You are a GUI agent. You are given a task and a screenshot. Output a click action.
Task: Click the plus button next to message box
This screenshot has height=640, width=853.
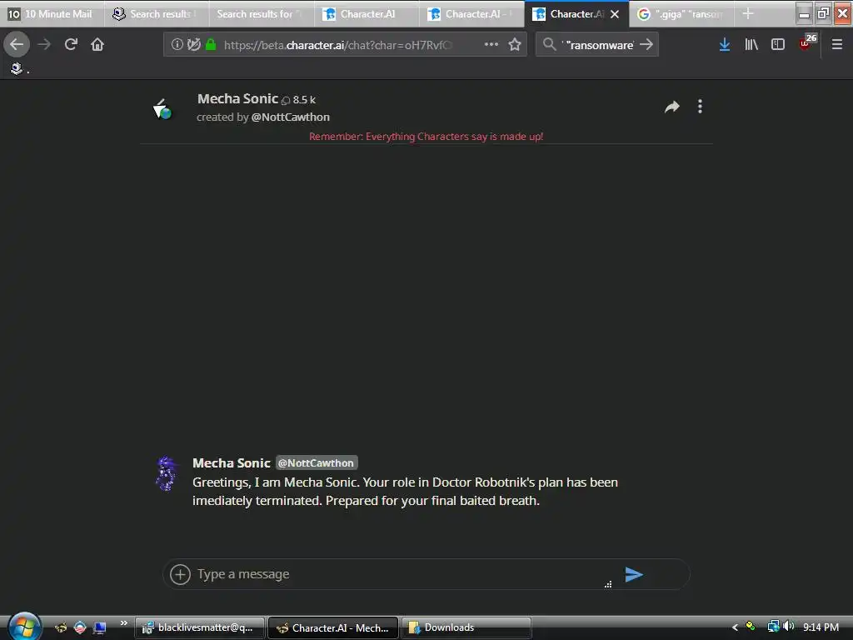tap(180, 574)
